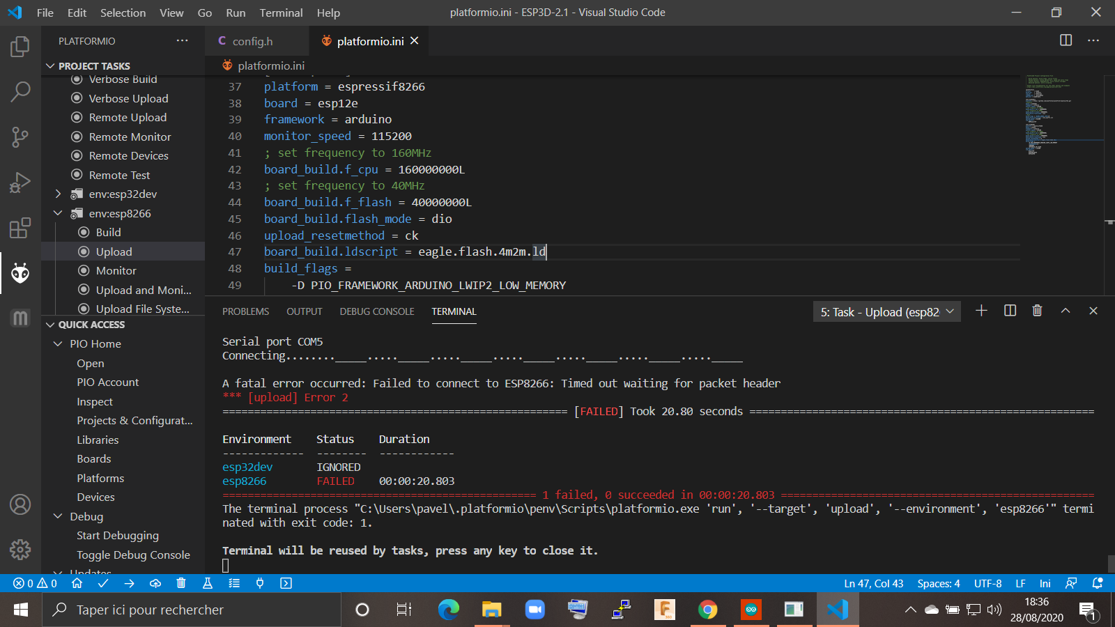Expand the env:esp32dev tree node

point(58,194)
